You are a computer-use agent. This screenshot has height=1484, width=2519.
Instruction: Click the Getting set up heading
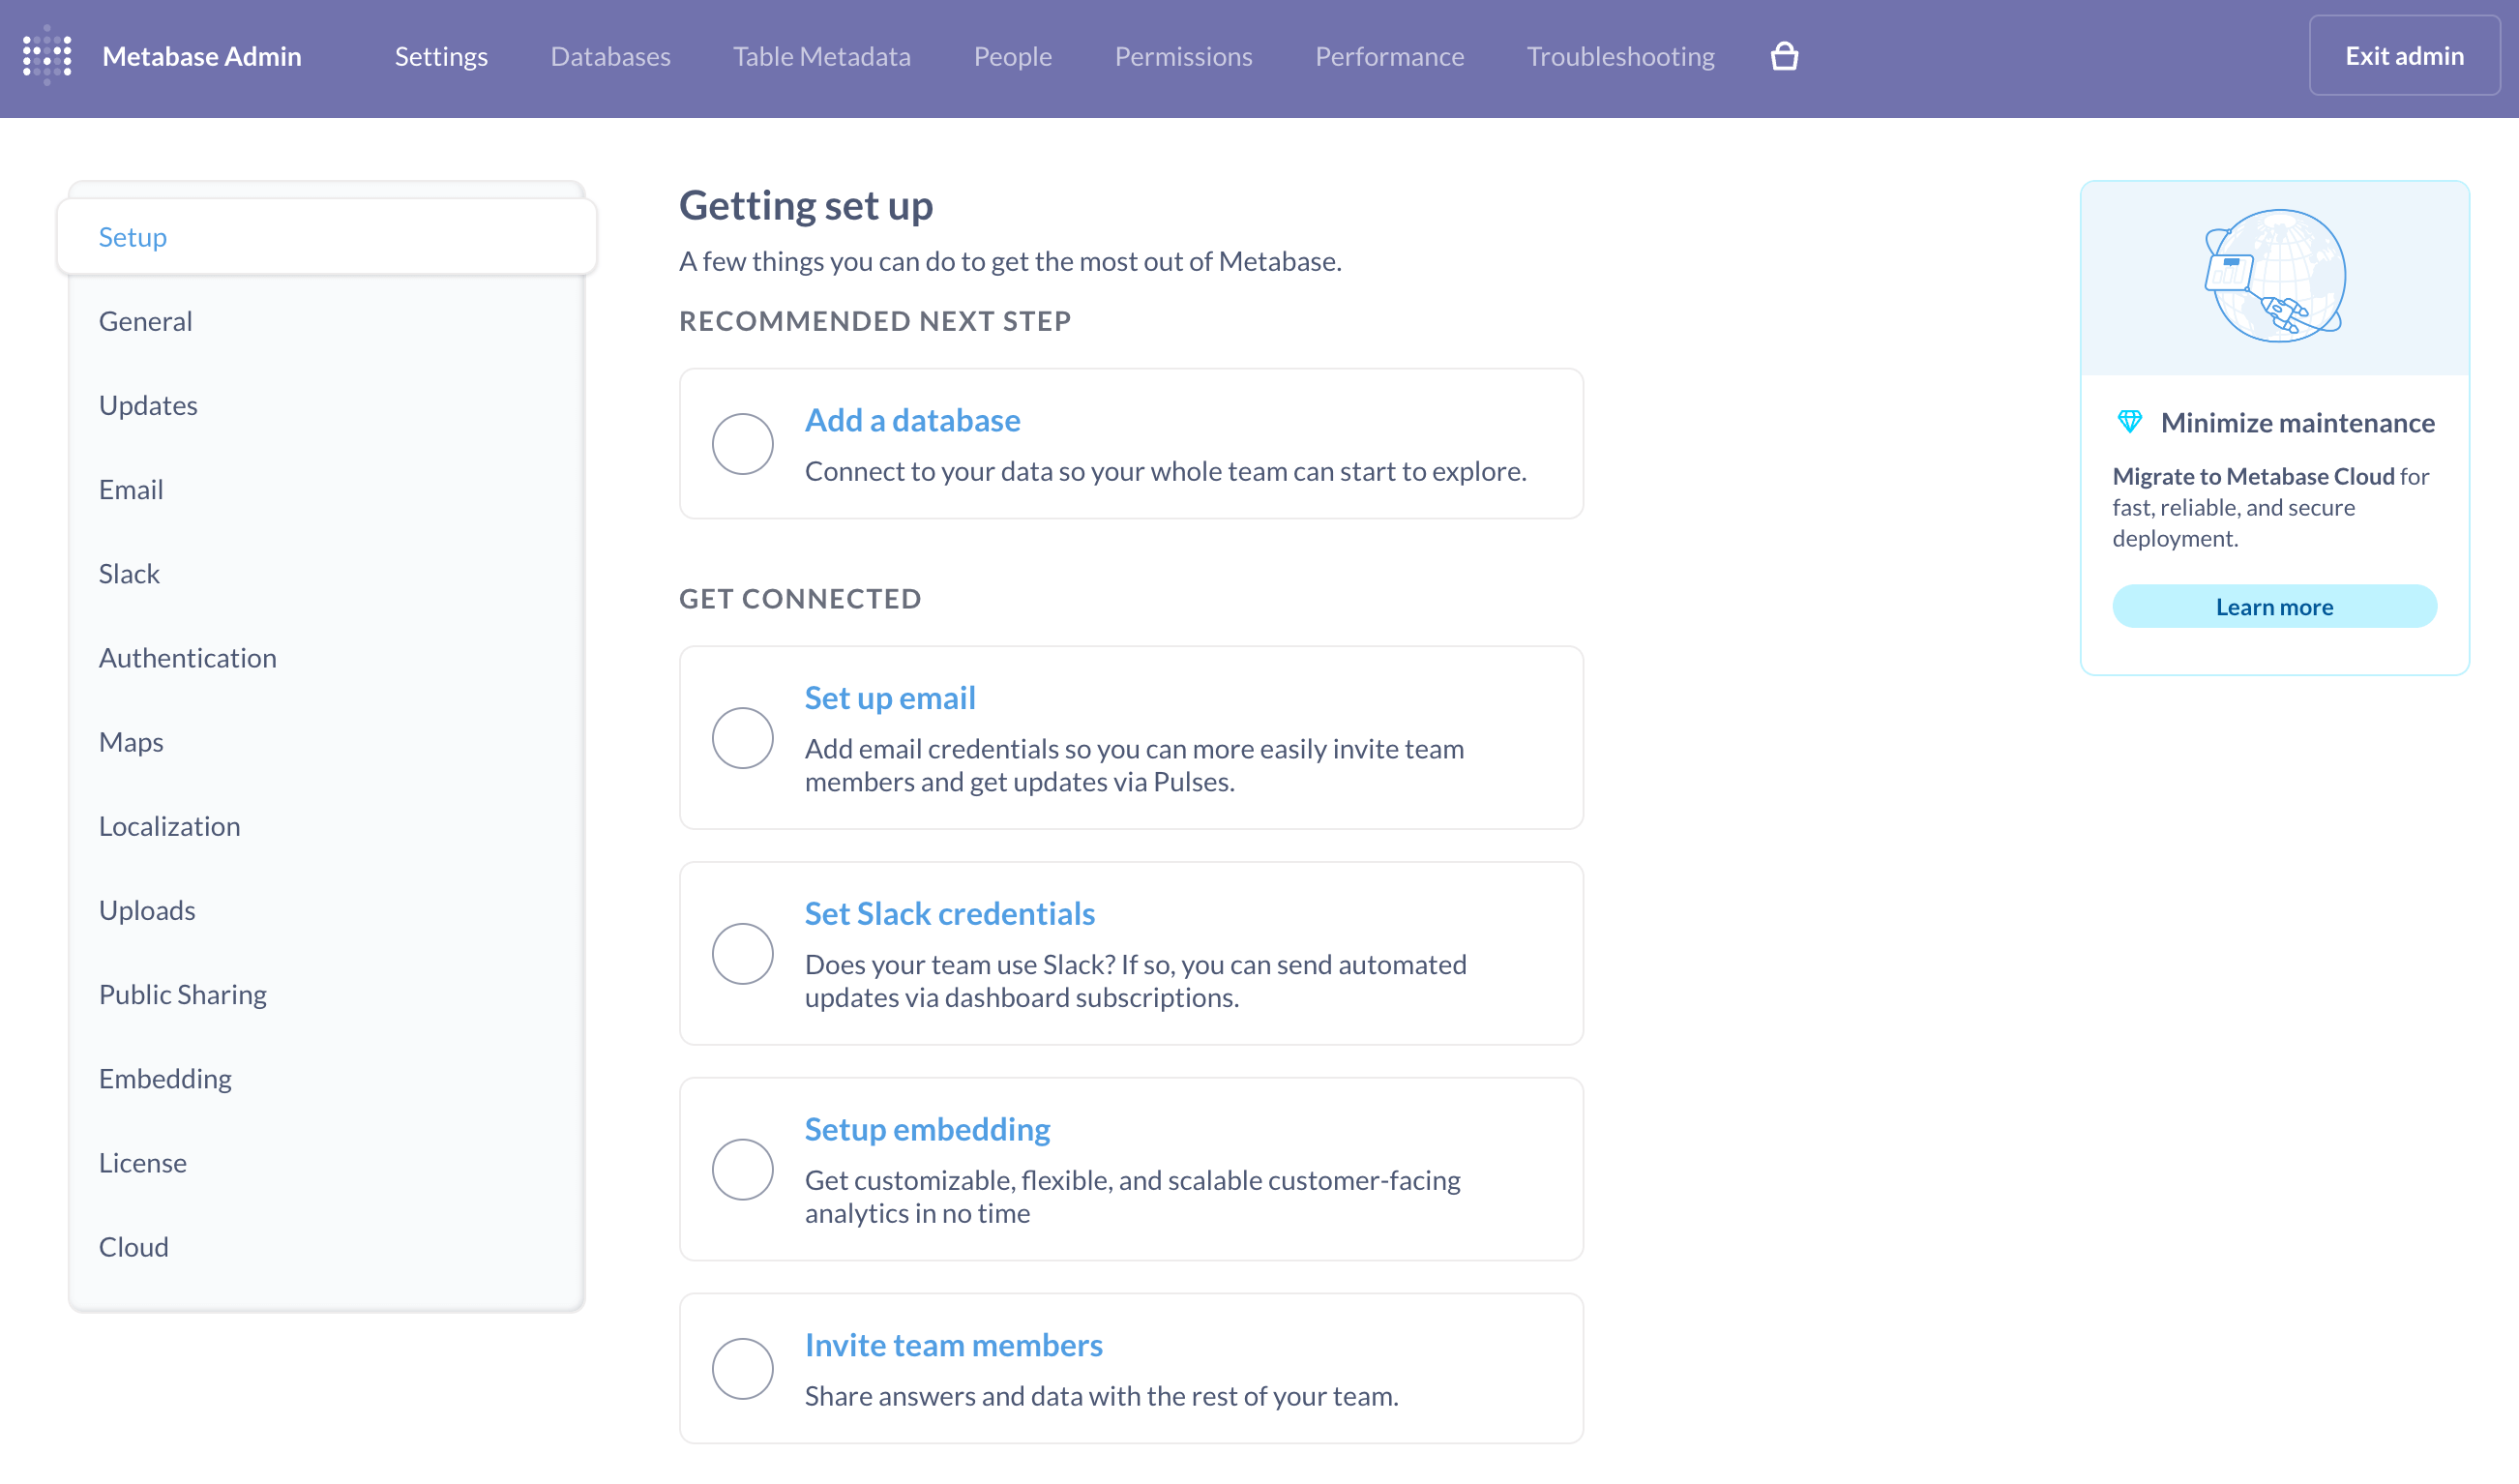pos(805,205)
